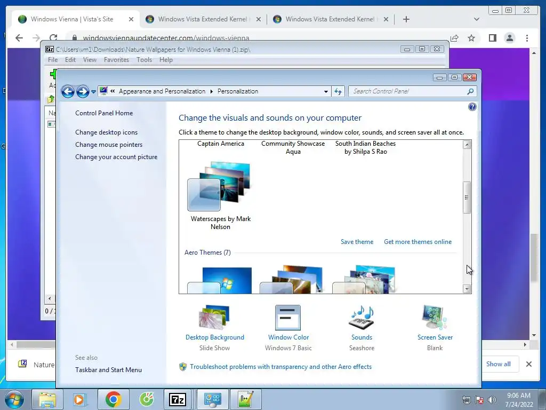Go to Control Panel Home
The image size is (546, 410).
[104, 113]
